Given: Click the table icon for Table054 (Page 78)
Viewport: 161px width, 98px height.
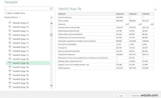Looking at the screenshot, I should point(10,71).
